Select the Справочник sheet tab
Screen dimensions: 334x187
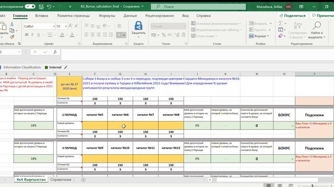click(x=61, y=180)
